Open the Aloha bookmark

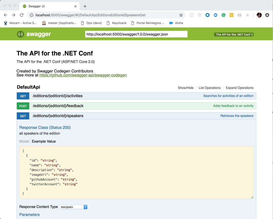[176, 23]
